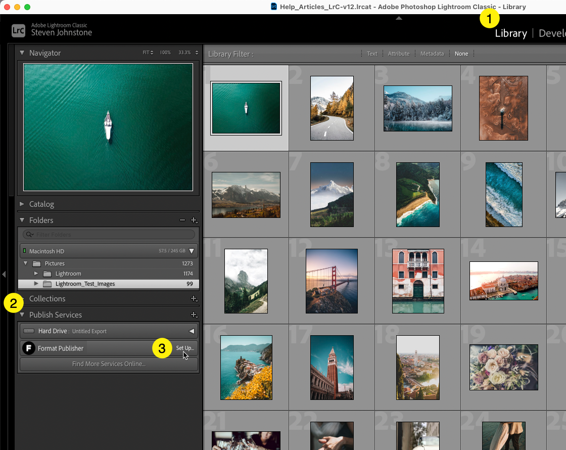Select the coastal village with yellow flowers photo

coord(246,367)
